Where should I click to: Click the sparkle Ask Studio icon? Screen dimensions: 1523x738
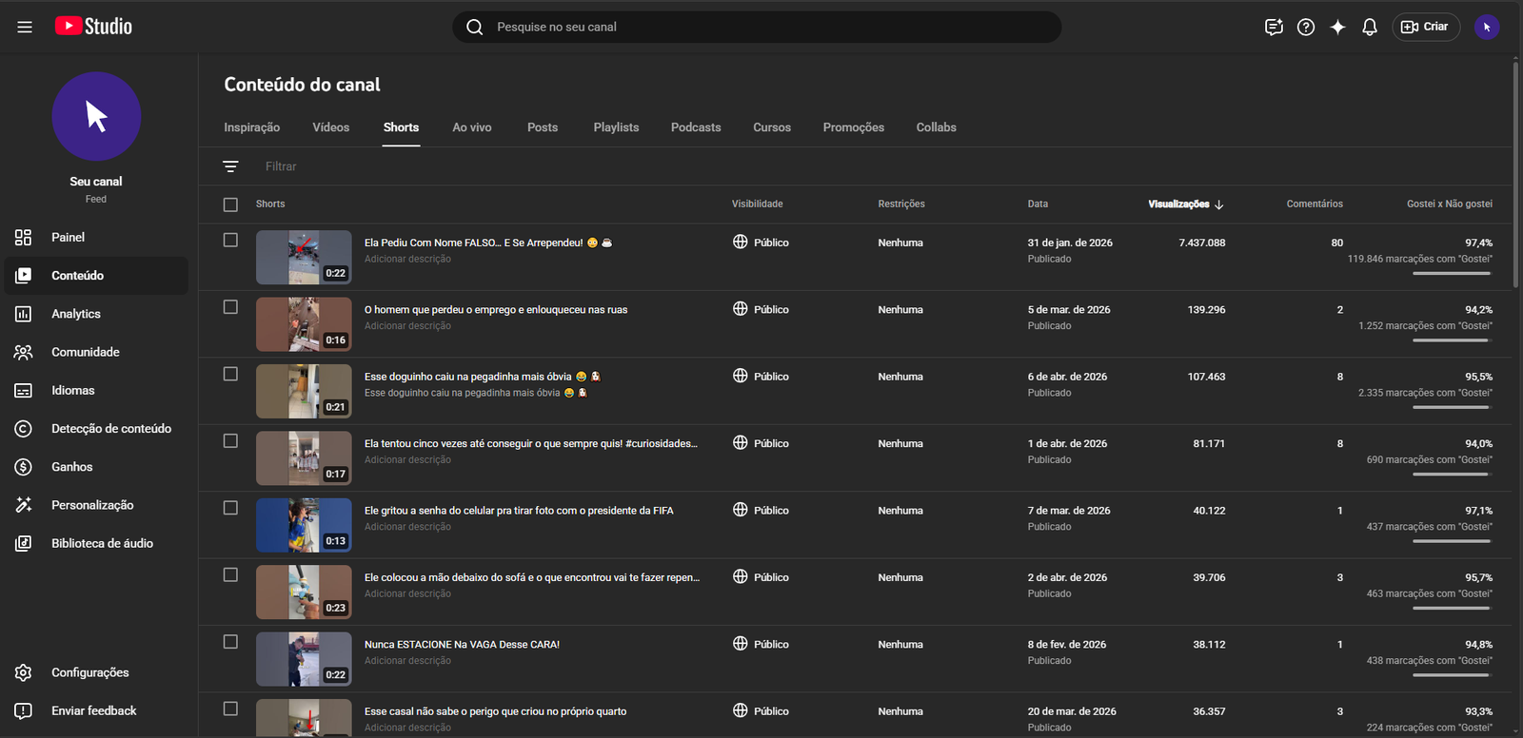1337,27
